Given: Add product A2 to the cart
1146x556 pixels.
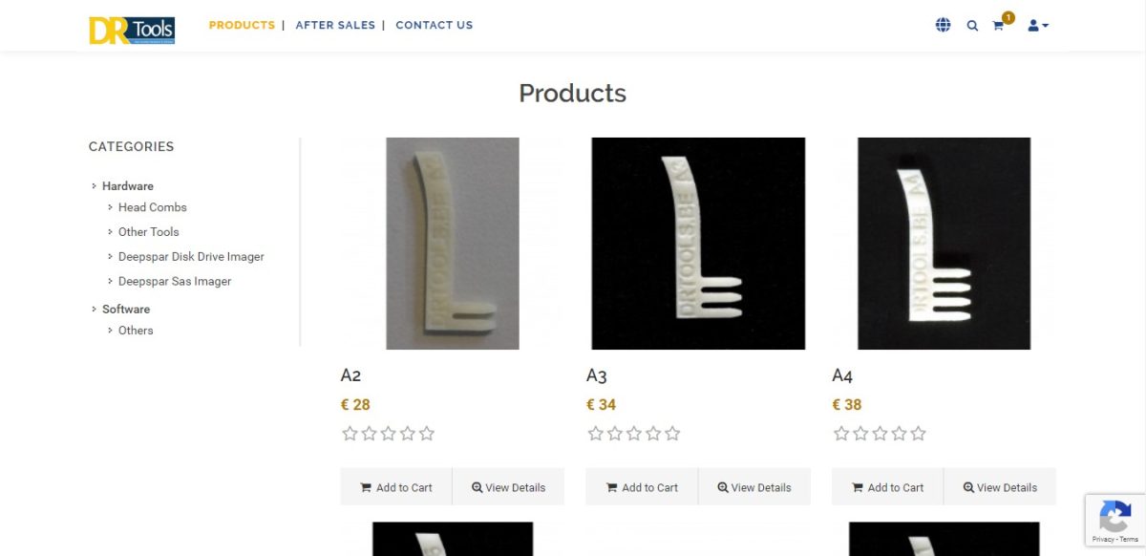Looking at the screenshot, I should pyautogui.click(x=396, y=486).
